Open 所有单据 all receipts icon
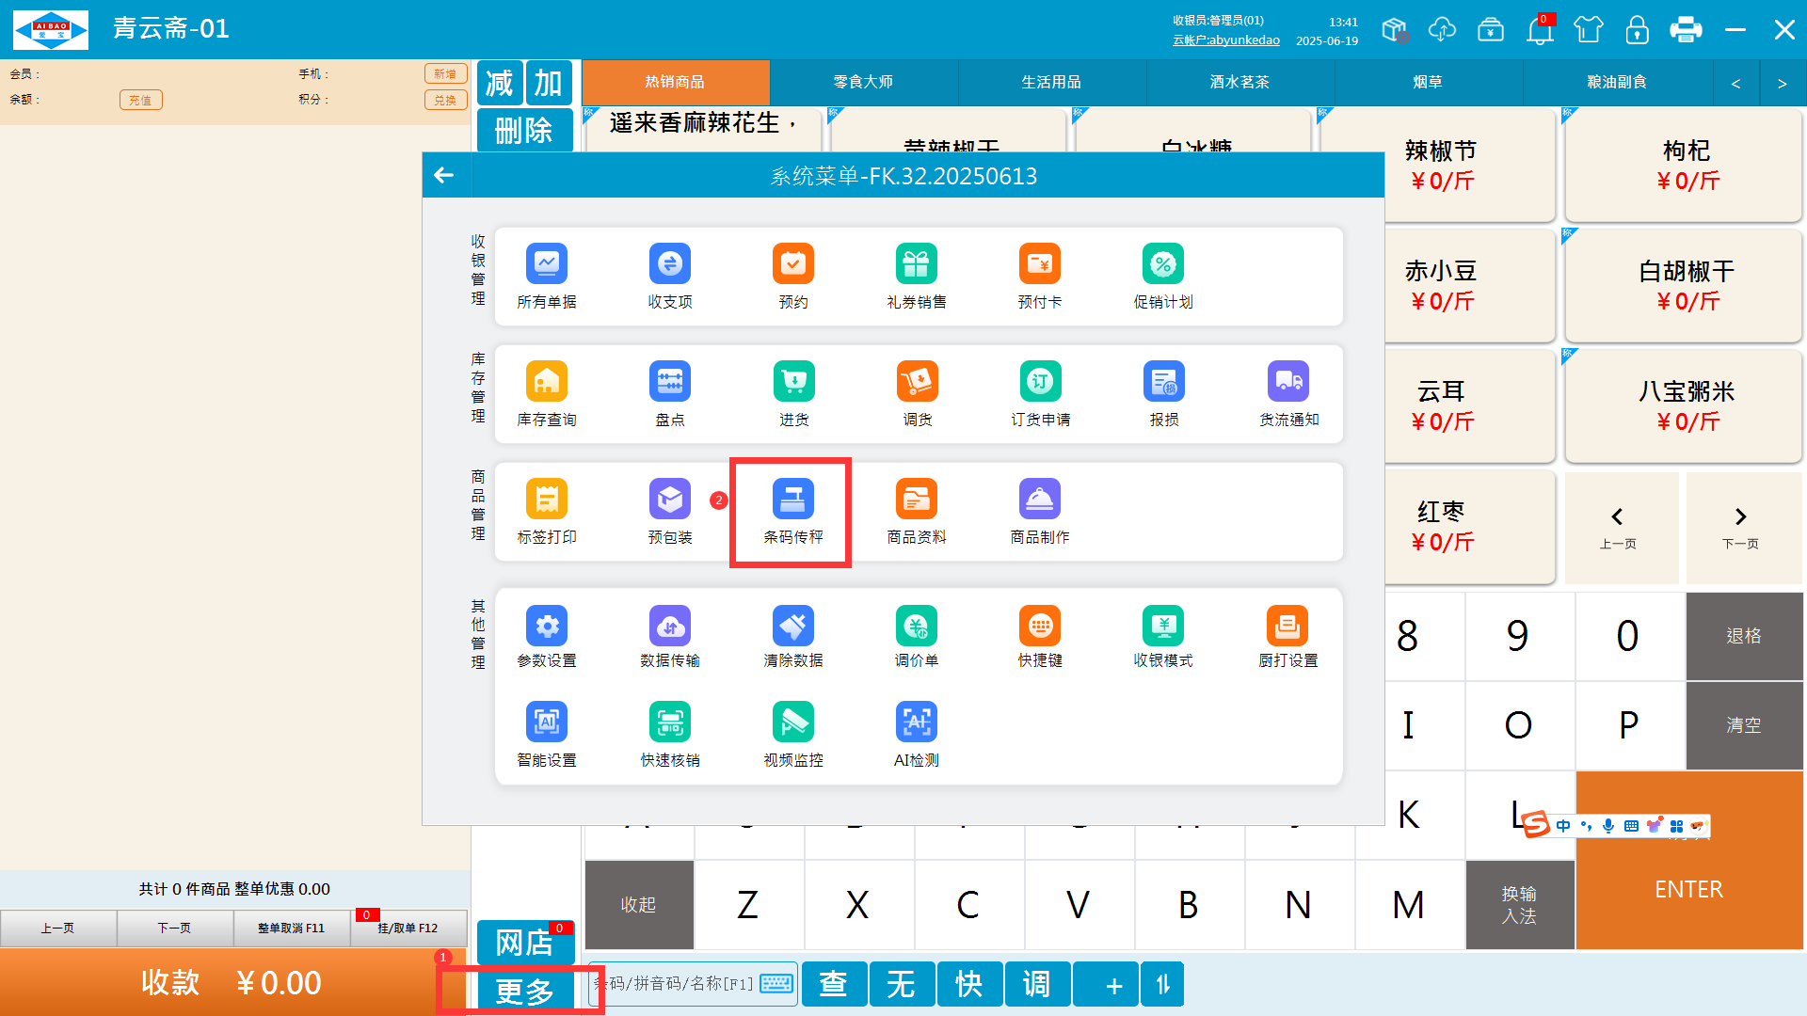The height and width of the screenshot is (1016, 1807). [547, 265]
